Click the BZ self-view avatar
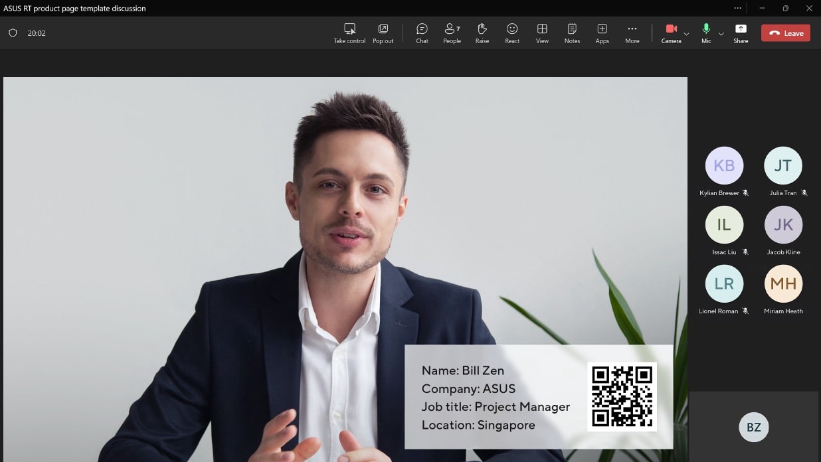 (x=754, y=427)
